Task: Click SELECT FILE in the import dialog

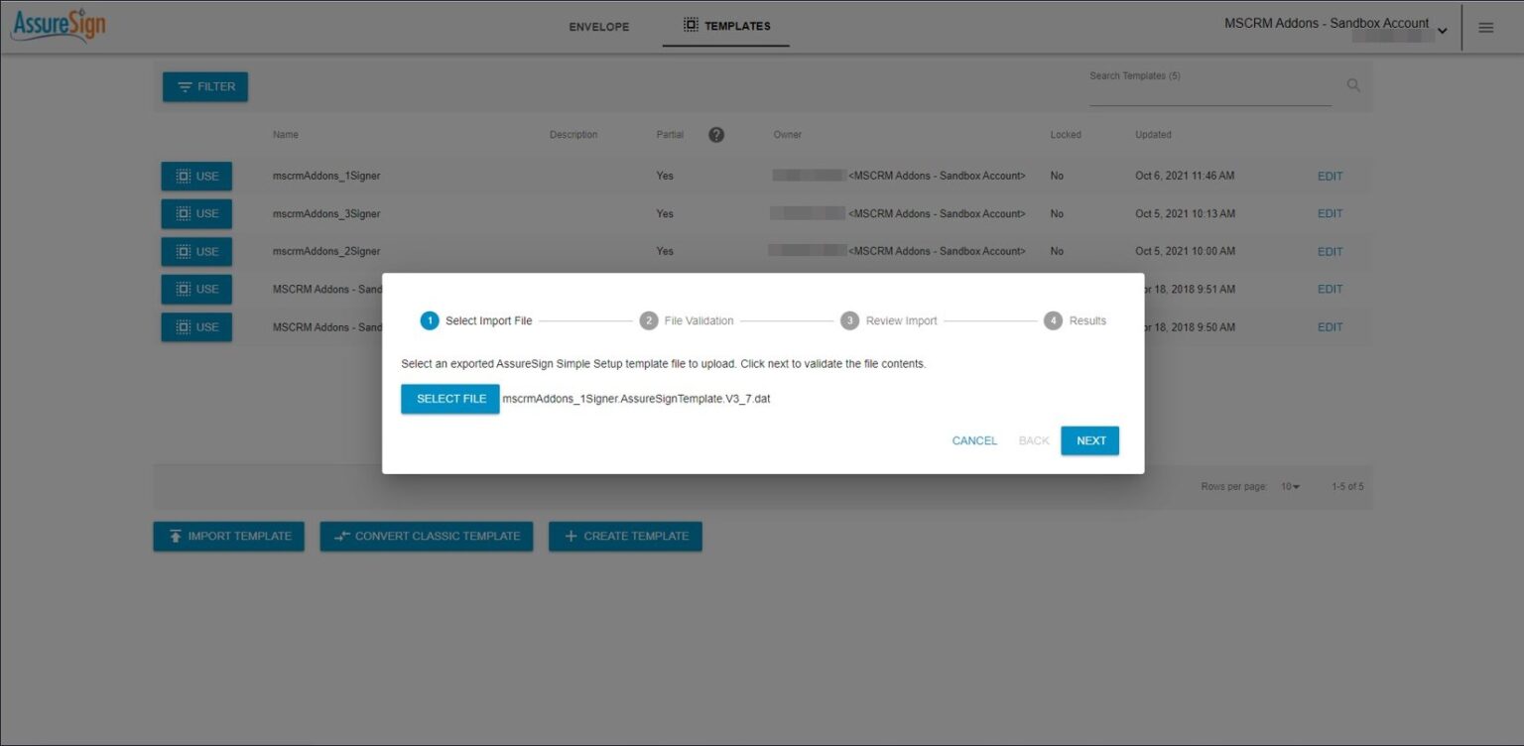Action: pos(449,399)
